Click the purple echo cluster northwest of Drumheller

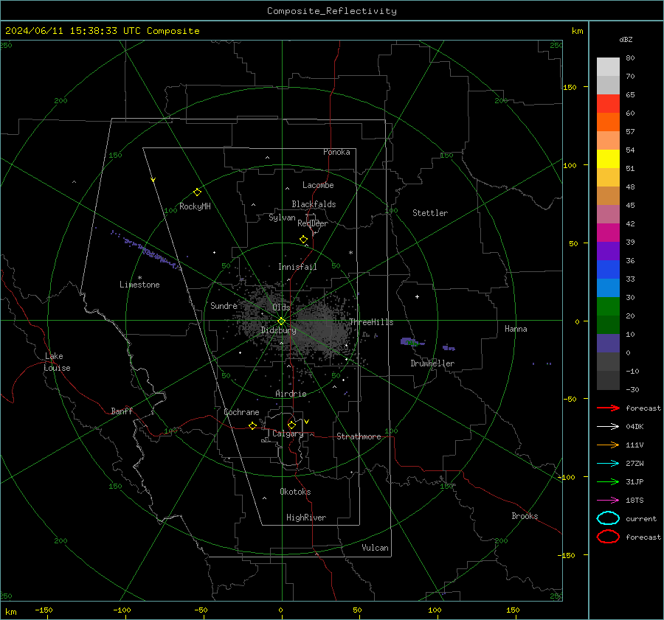(x=412, y=341)
